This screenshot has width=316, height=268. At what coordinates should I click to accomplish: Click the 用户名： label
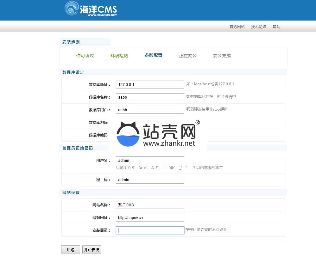[x=104, y=161]
